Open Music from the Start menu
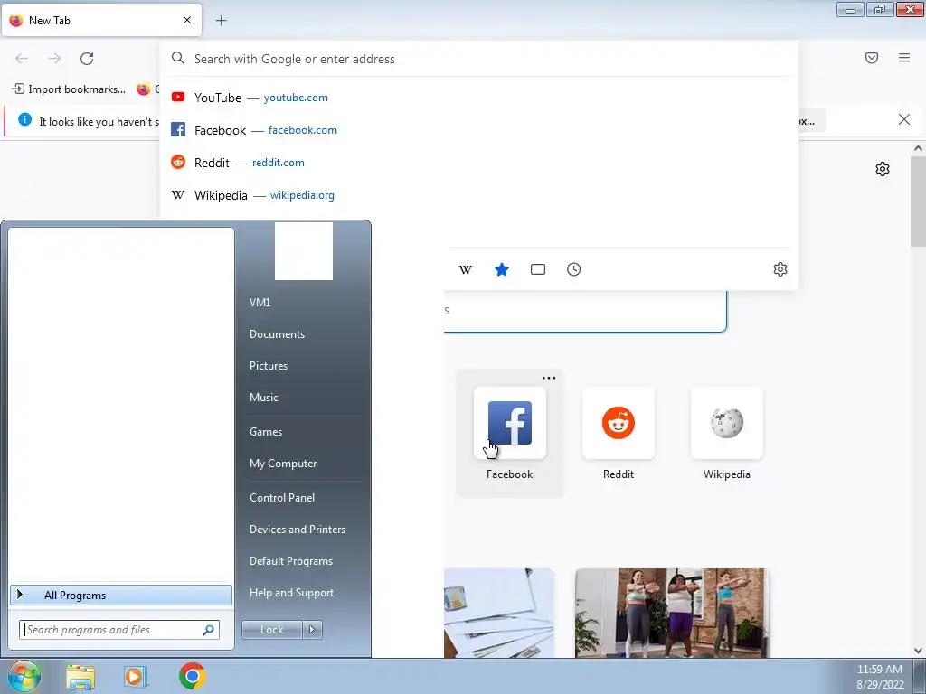The height and width of the screenshot is (694, 926). [263, 398]
